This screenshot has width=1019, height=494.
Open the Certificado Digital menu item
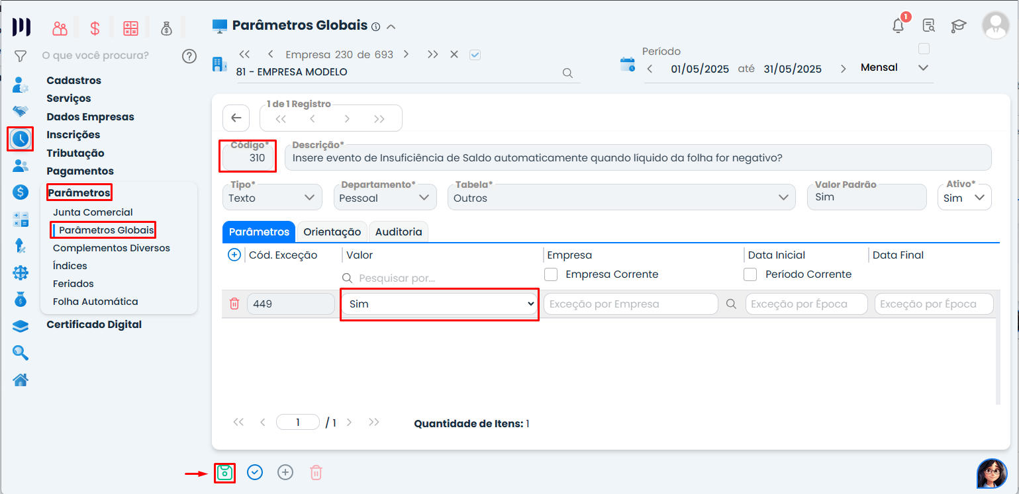(x=94, y=325)
